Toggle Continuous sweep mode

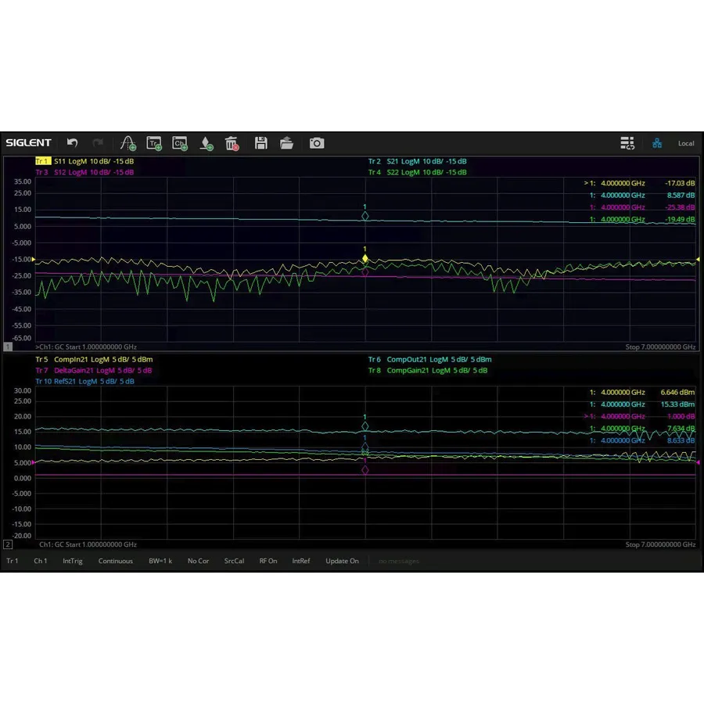point(116,561)
